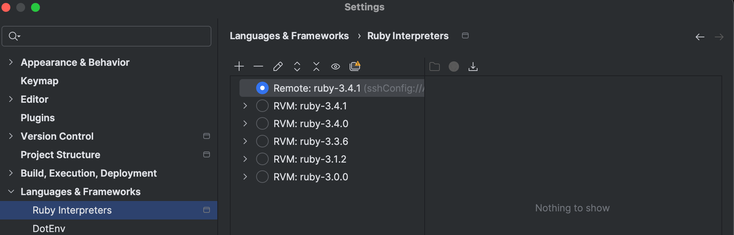The height and width of the screenshot is (235, 734).
Task: Expand all interpreter entries
Action: 297,66
